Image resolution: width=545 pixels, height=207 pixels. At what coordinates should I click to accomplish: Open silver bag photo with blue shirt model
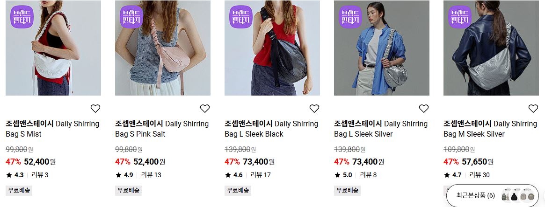tap(382, 48)
